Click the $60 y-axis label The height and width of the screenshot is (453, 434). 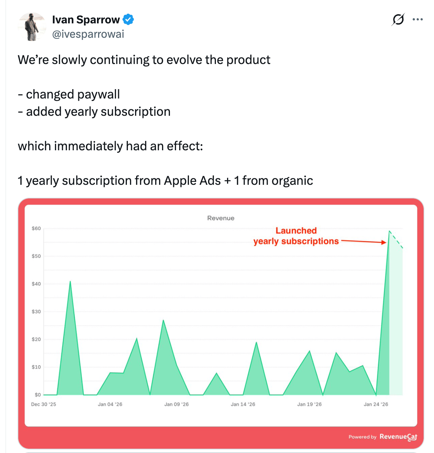pos(36,228)
